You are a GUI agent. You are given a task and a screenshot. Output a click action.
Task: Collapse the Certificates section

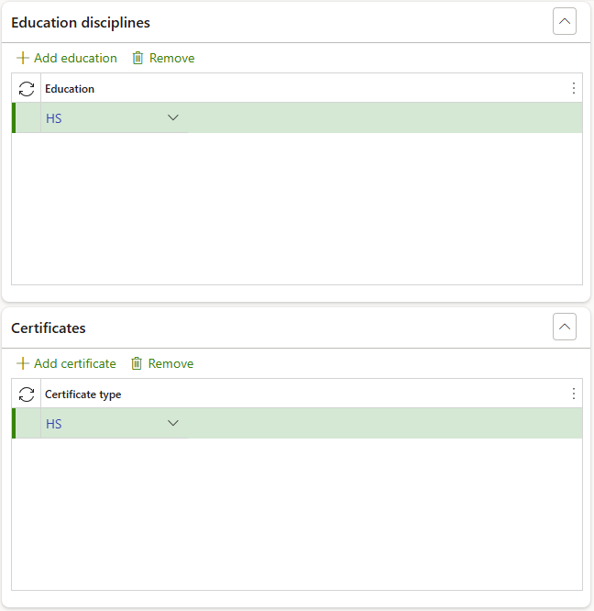coord(565,328)
